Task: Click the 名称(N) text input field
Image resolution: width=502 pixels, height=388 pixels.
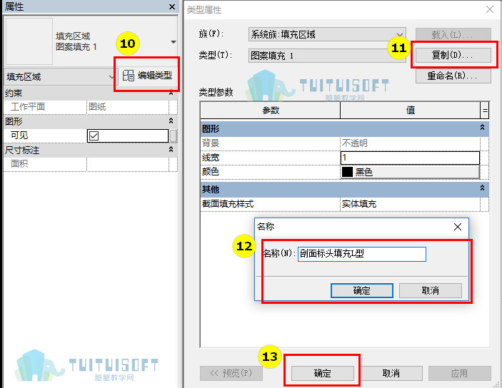Action: (x=362, y=254)
